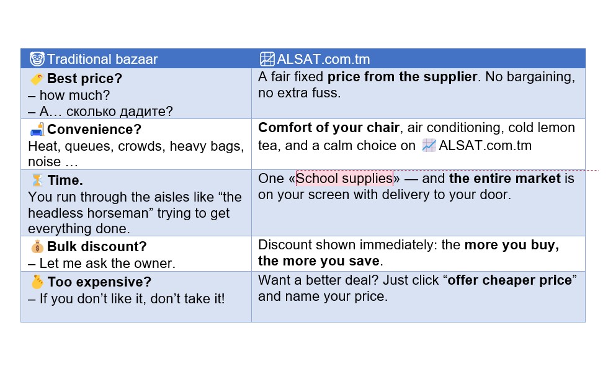Select the highlighted School supplies text

pos(344,178)
